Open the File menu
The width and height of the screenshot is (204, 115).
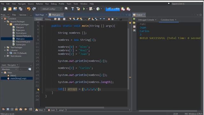point(3,4)
